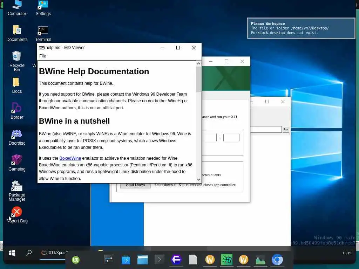Maximize the X11 controller window behind
The image size is (359, 269).
[x=226, y=61]
